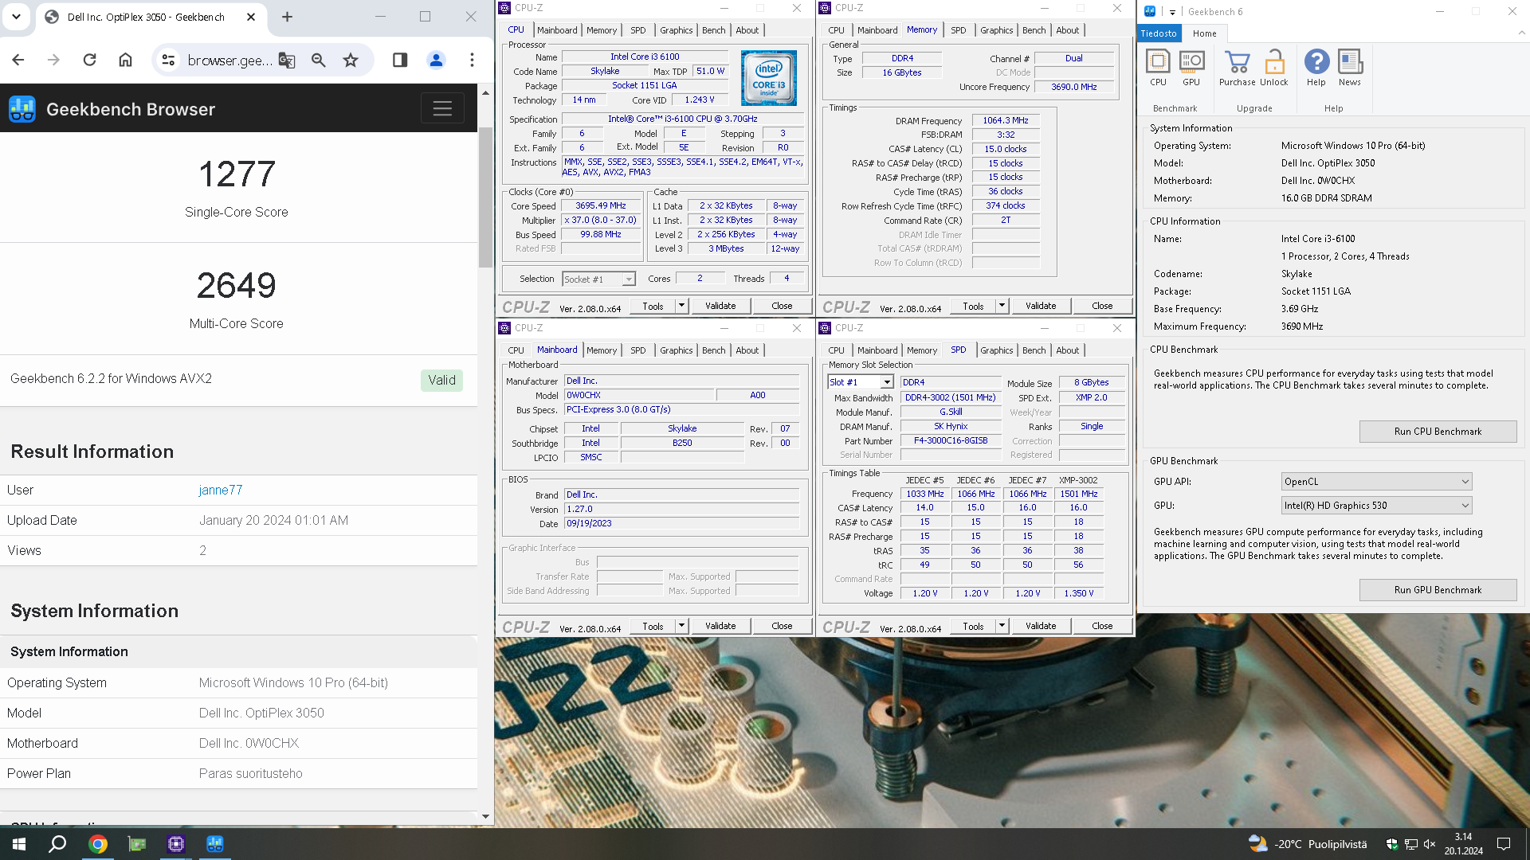The image size is (1530, 860).
Task: Collapse the Geekbench ribbon chevron
Action: pos(1521,33)
